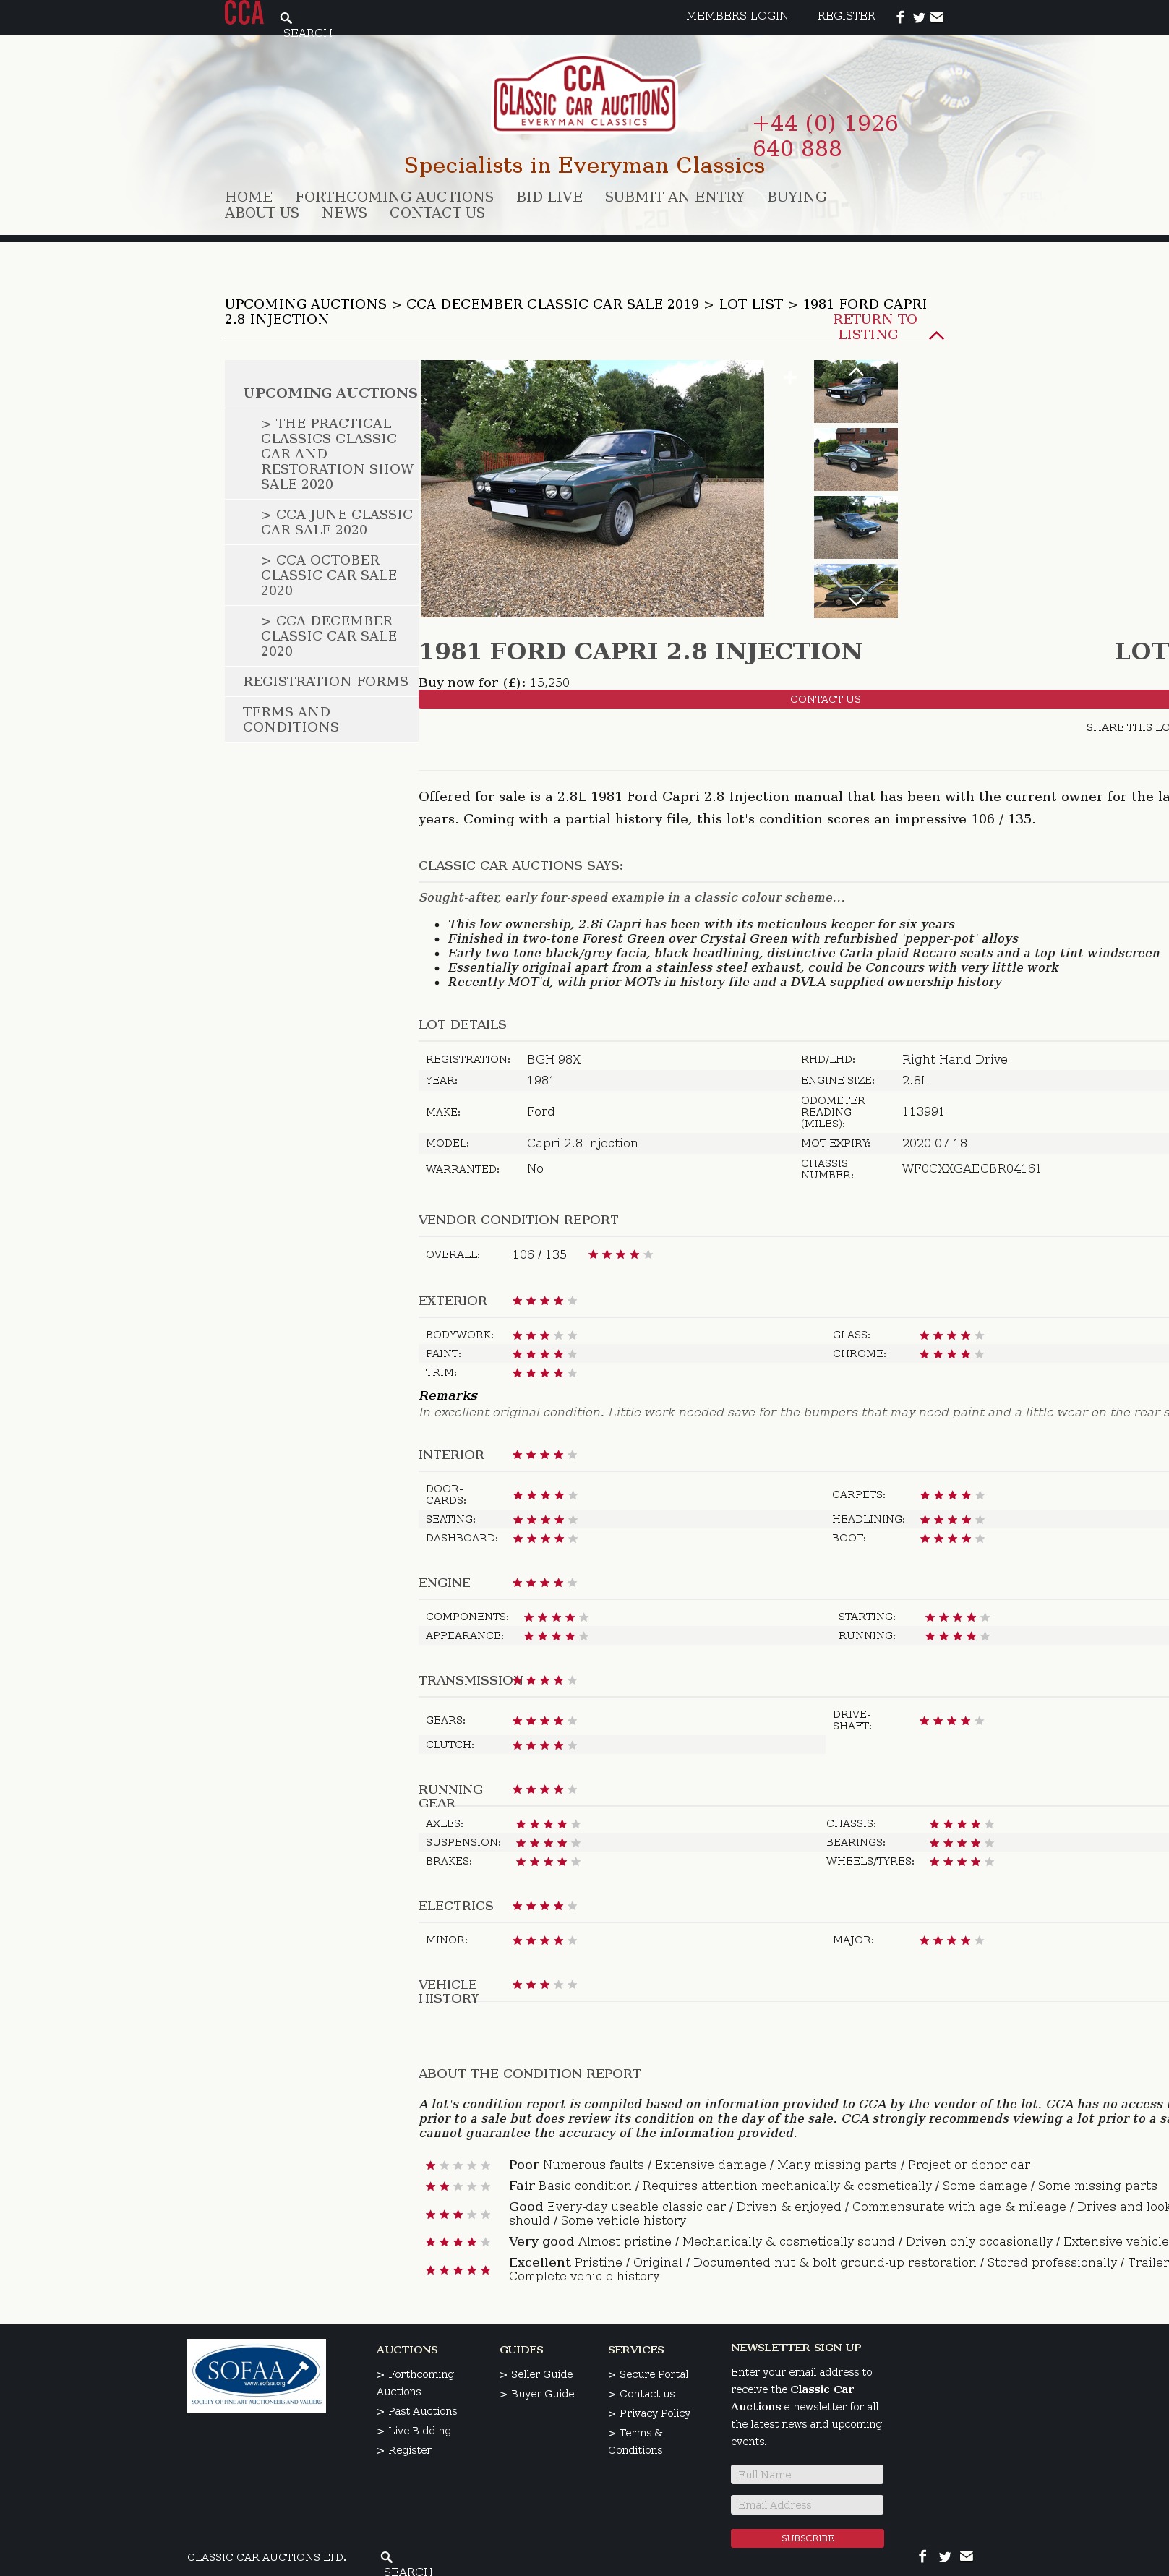Click CCA December Classic Car Sale 2019 breadcrumb

(552, 304)
